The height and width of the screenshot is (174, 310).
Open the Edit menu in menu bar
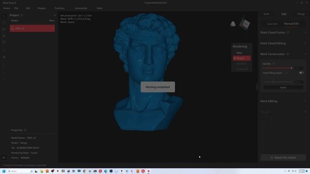[x=28, y=8]
